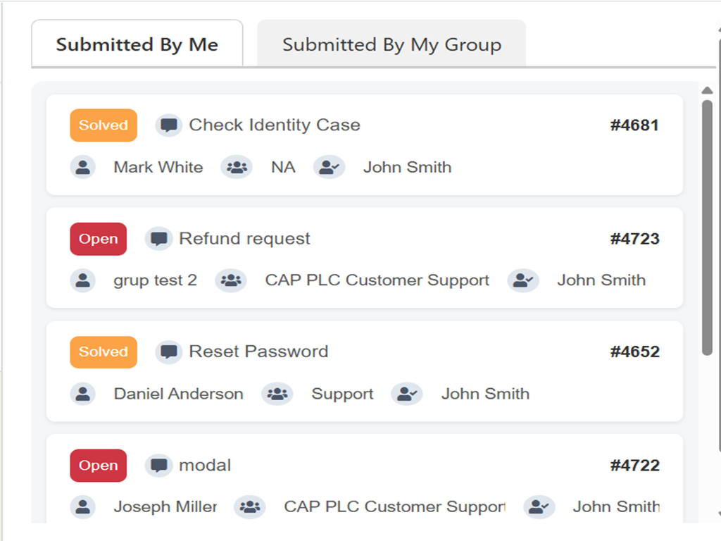Click the scroll up arrow of ticket list

coord(708,90)
